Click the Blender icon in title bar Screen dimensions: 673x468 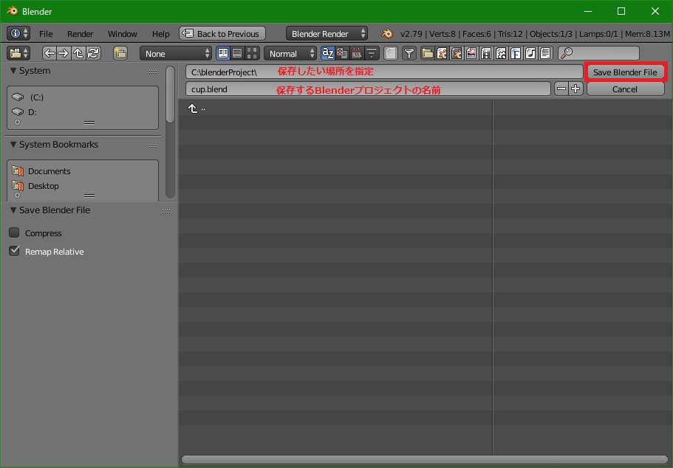(12, 11)
